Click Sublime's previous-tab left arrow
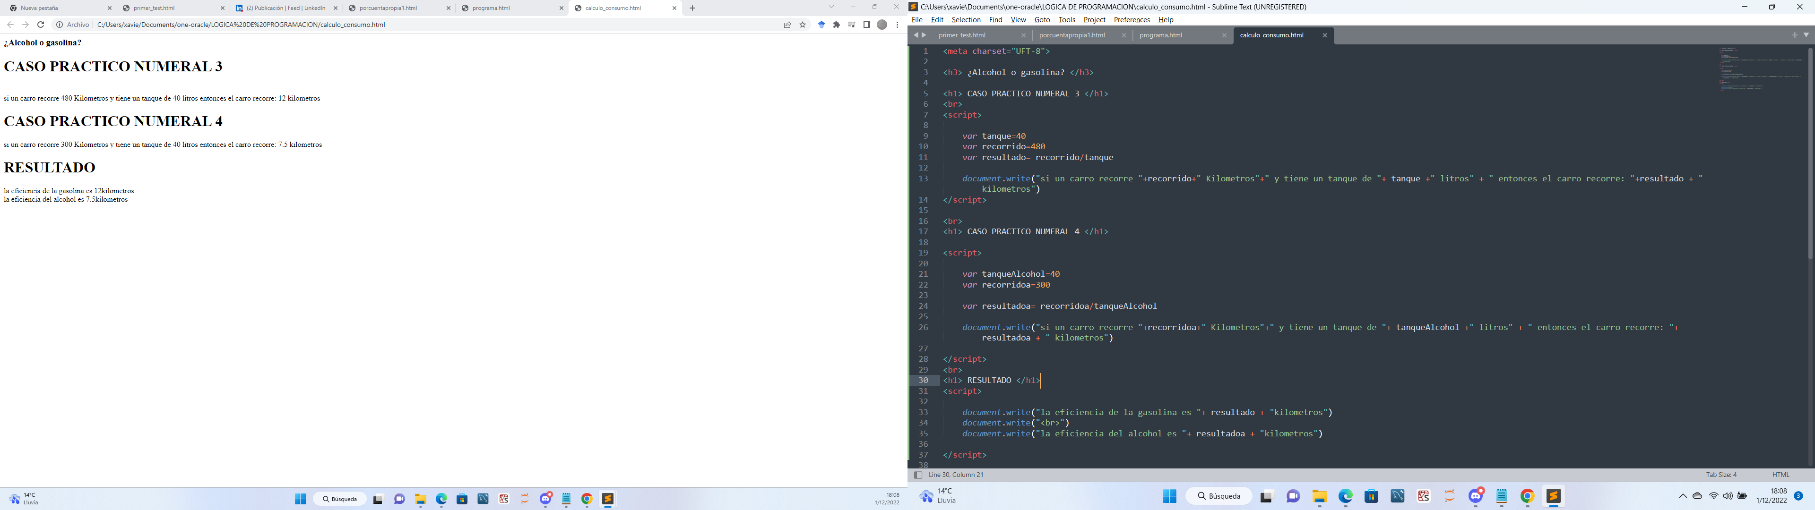This screenshot has height=510, width=1815. click(915, 35)
